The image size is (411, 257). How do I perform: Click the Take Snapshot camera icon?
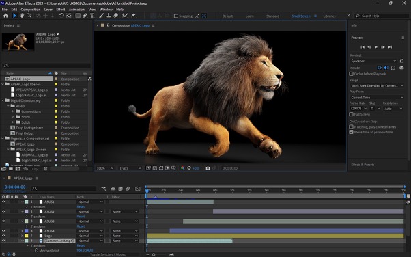208,168
